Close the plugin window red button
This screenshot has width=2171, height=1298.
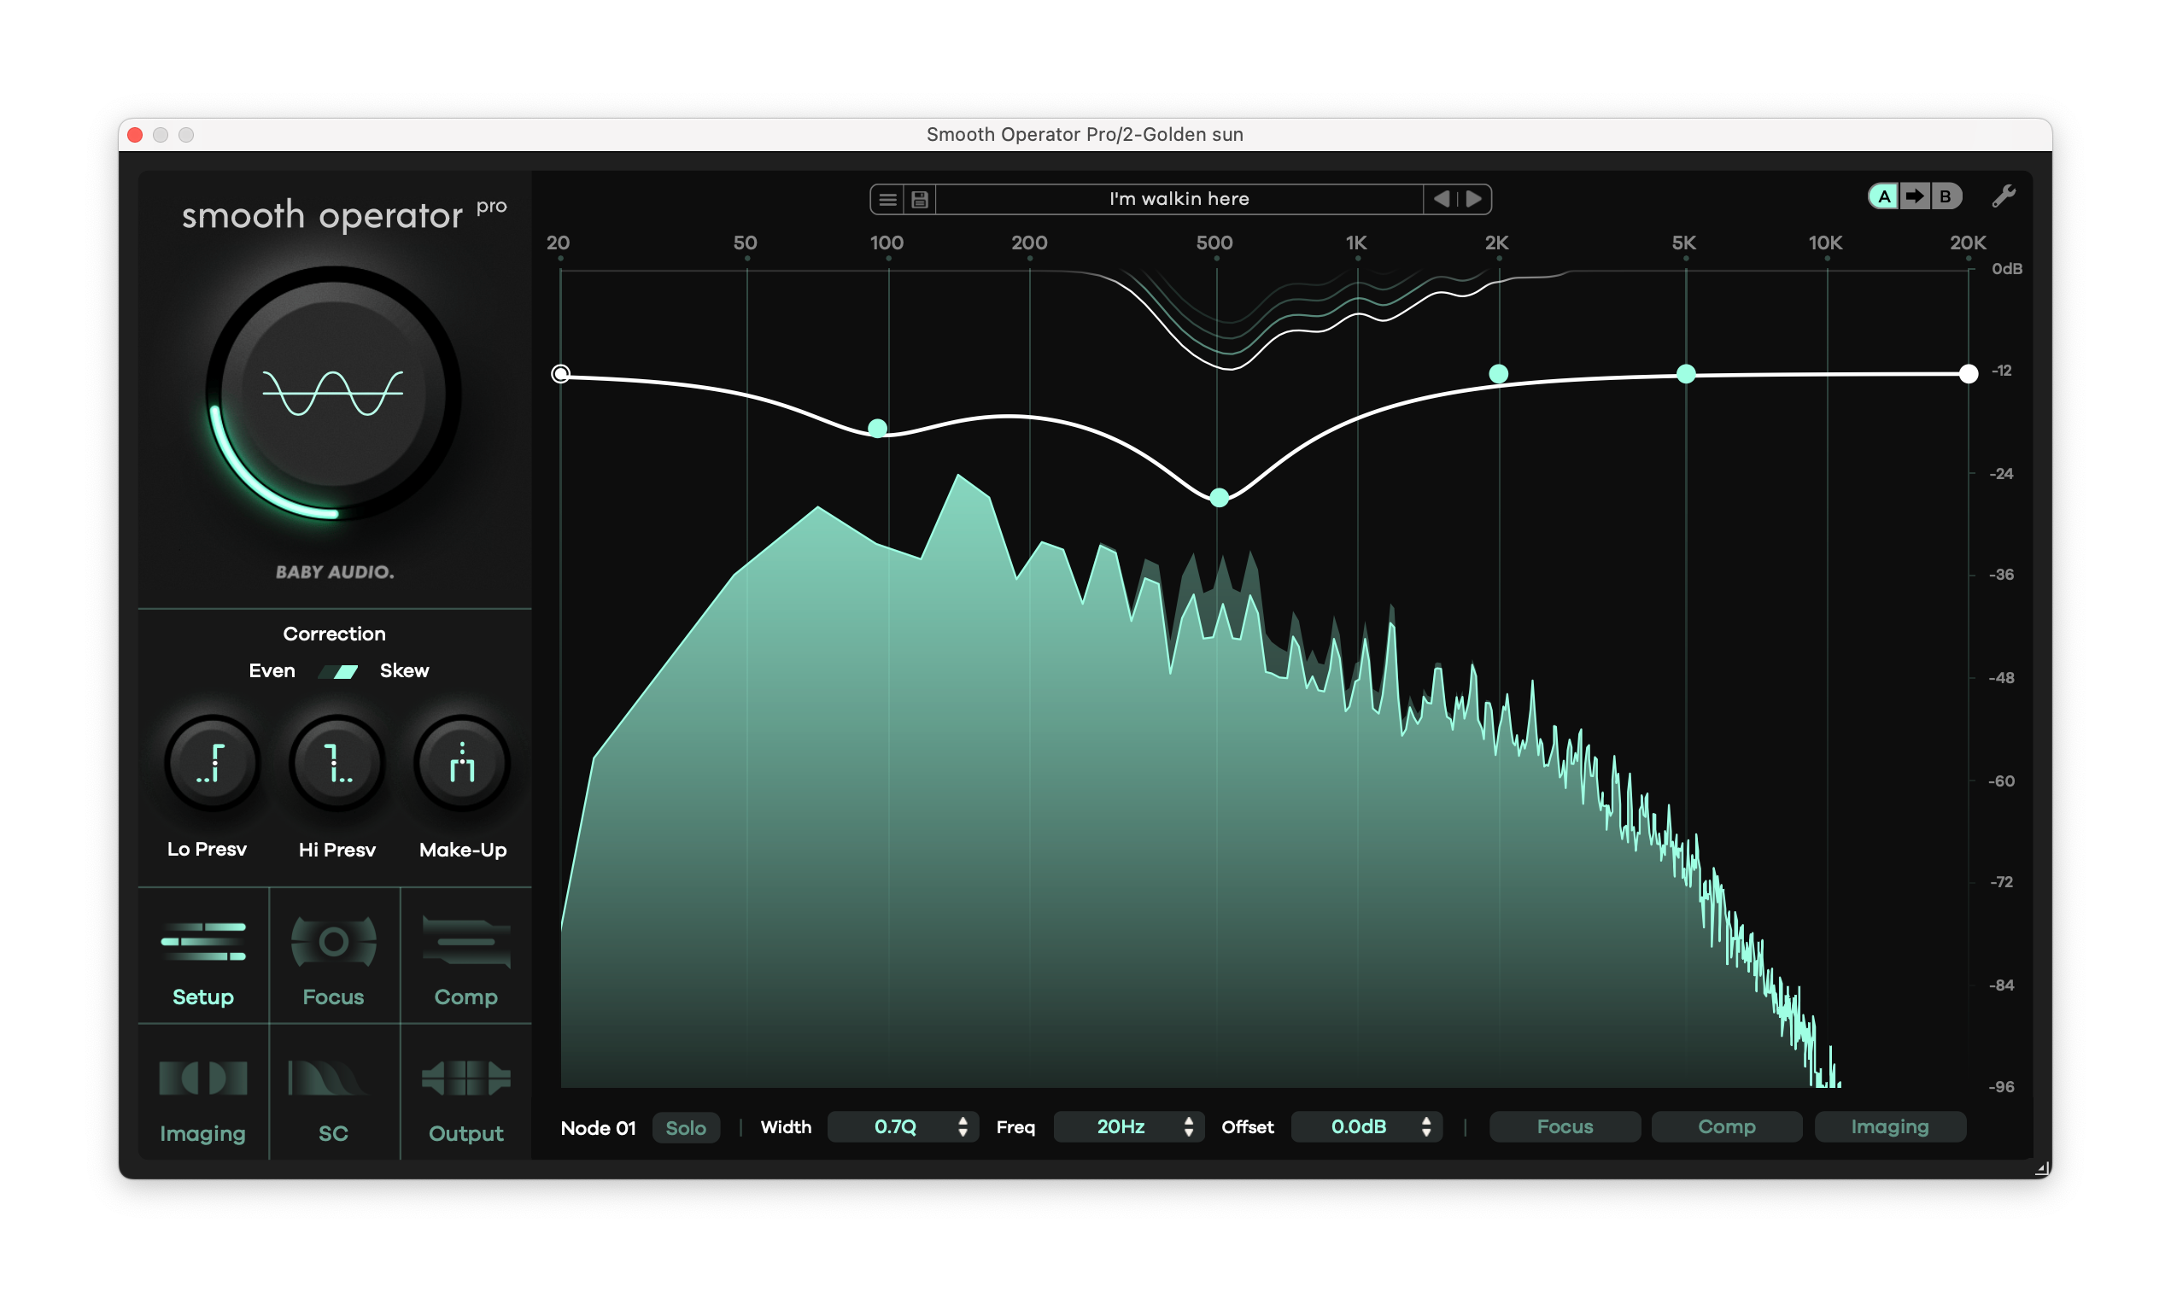(x=135, y=135)
